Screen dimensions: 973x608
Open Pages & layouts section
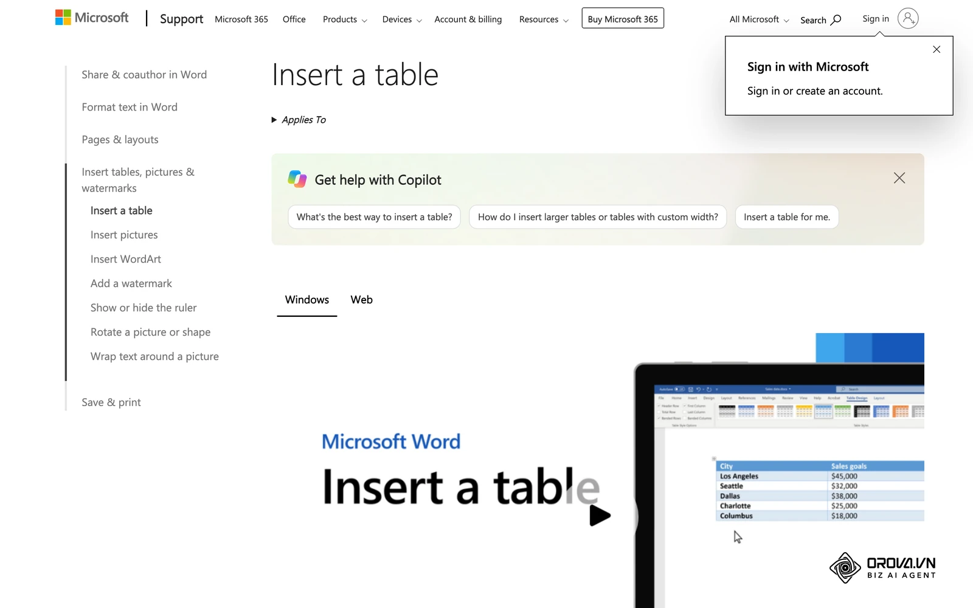pos(120,140)
